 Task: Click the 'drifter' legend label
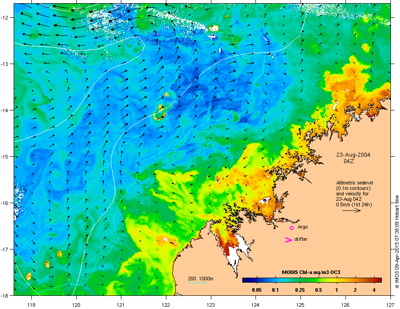(x=301, y=239)
